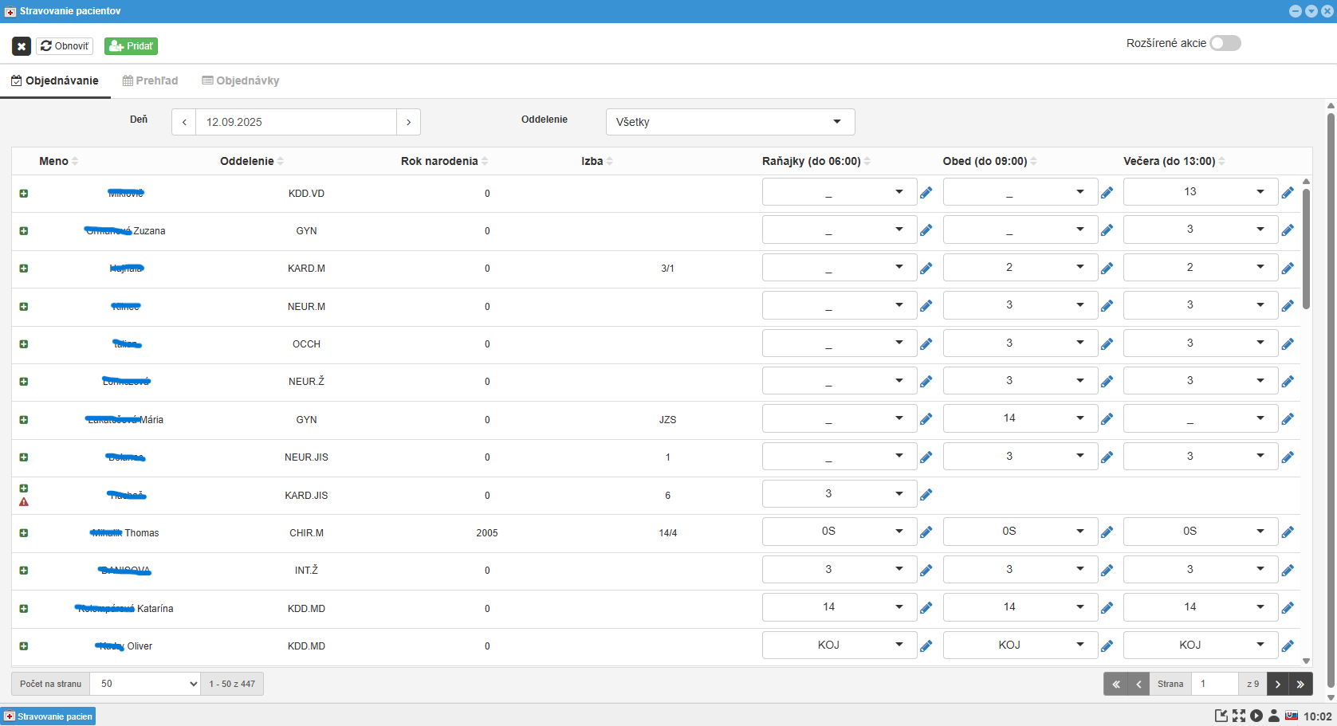Edit Večera pencil for Mária GYN row
This screenshot has height=726, width=1337.
pos(1288,419)
